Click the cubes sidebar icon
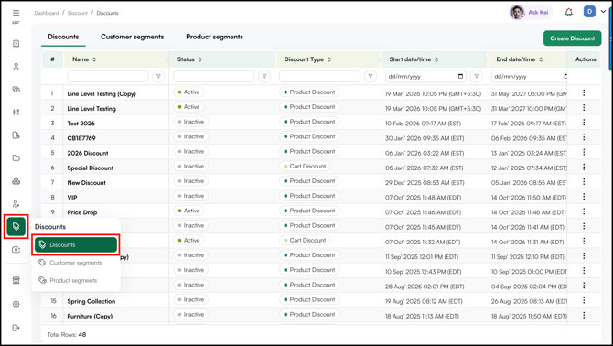Screen dimensions: 613x346 tap(16, 181)
